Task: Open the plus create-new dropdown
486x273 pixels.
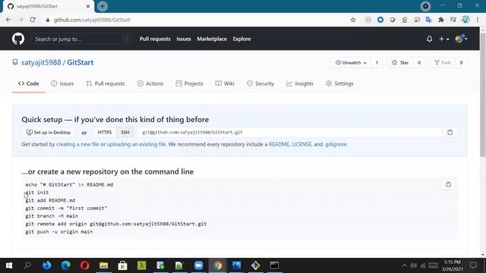Action: point(443,39)
